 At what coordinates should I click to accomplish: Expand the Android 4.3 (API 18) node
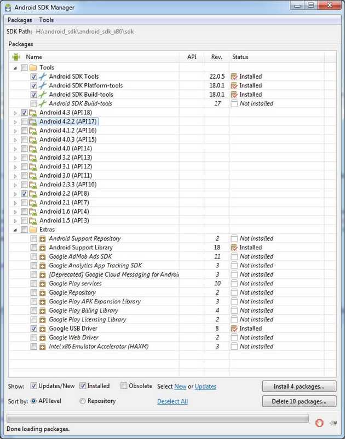tap(15, 113)
